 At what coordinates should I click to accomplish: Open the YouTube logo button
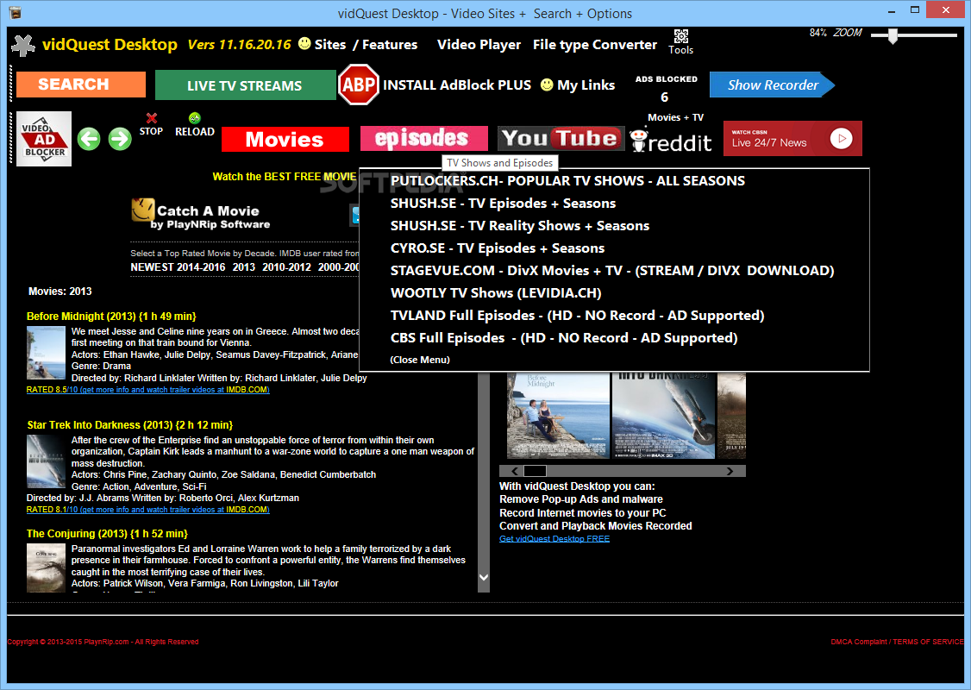(561, 139)
